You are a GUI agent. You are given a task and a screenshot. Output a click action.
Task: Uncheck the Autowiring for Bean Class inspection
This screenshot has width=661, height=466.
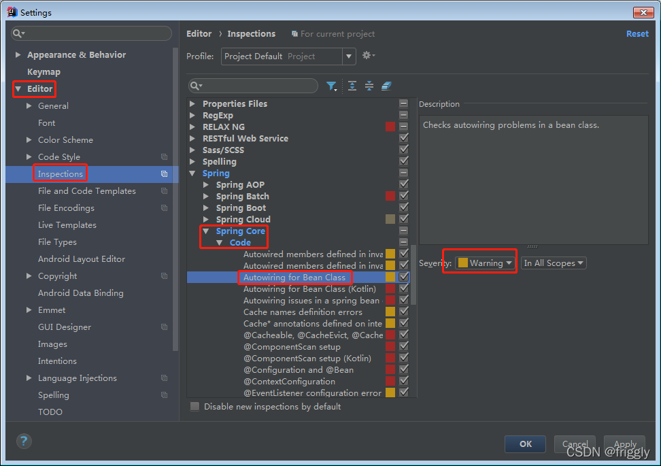[x=404, y=277]
